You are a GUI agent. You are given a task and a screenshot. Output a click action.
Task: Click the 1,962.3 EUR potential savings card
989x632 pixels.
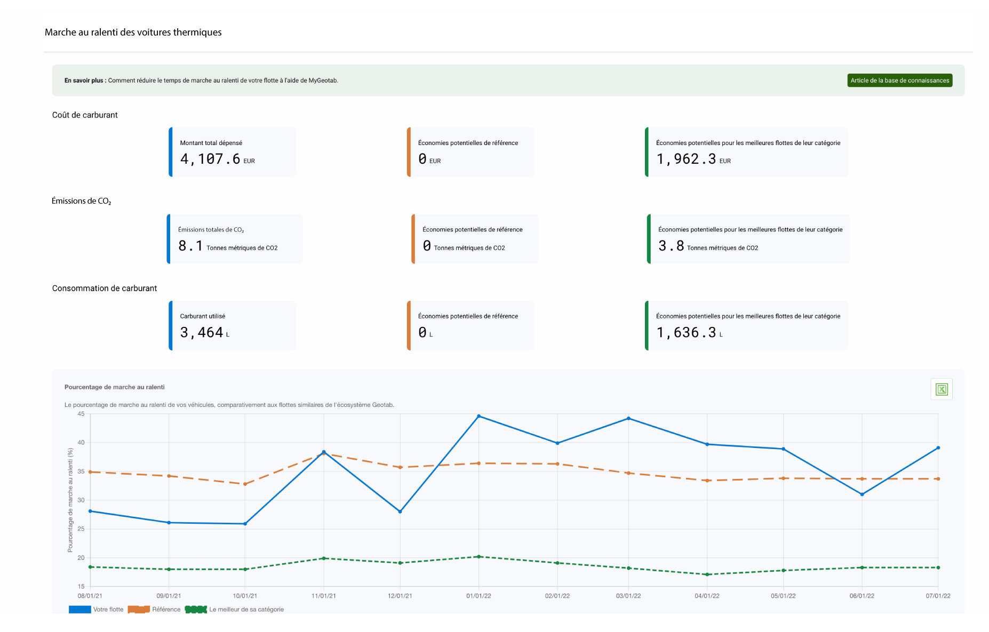pyautogui.click(x=746, y=152)
